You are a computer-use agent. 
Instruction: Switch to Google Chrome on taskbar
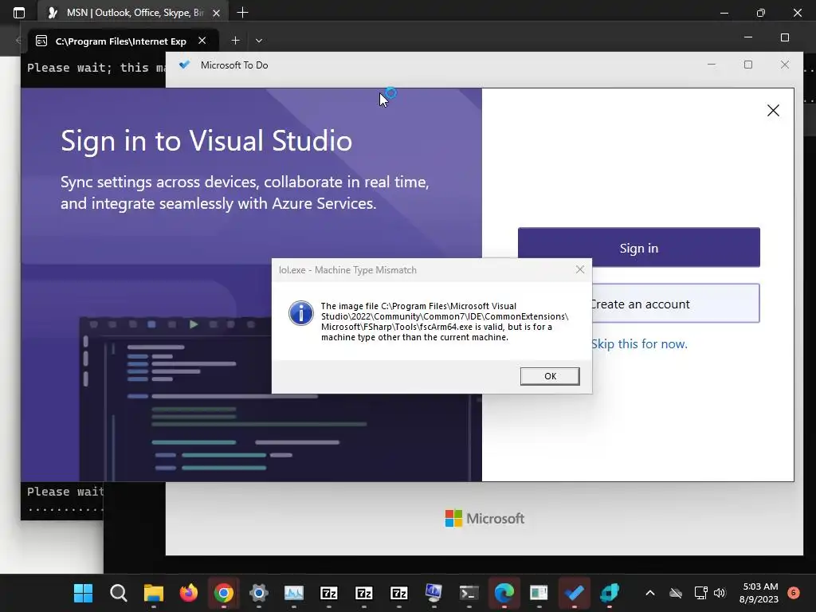click(x=223, y=593)
